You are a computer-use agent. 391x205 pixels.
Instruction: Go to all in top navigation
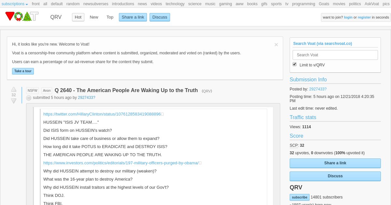pos(45,4)
